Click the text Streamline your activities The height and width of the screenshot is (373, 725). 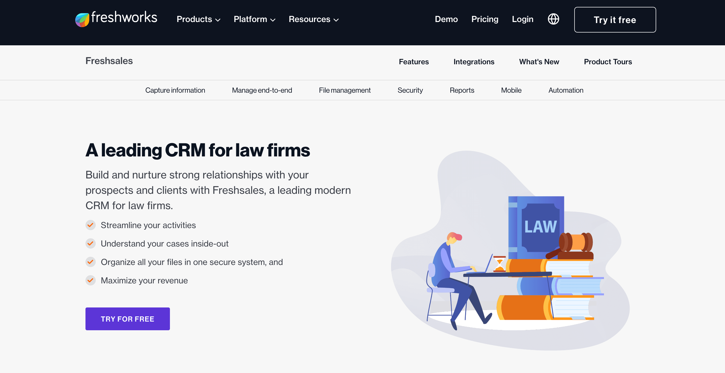pyautogui.click(x=148, y=225)
